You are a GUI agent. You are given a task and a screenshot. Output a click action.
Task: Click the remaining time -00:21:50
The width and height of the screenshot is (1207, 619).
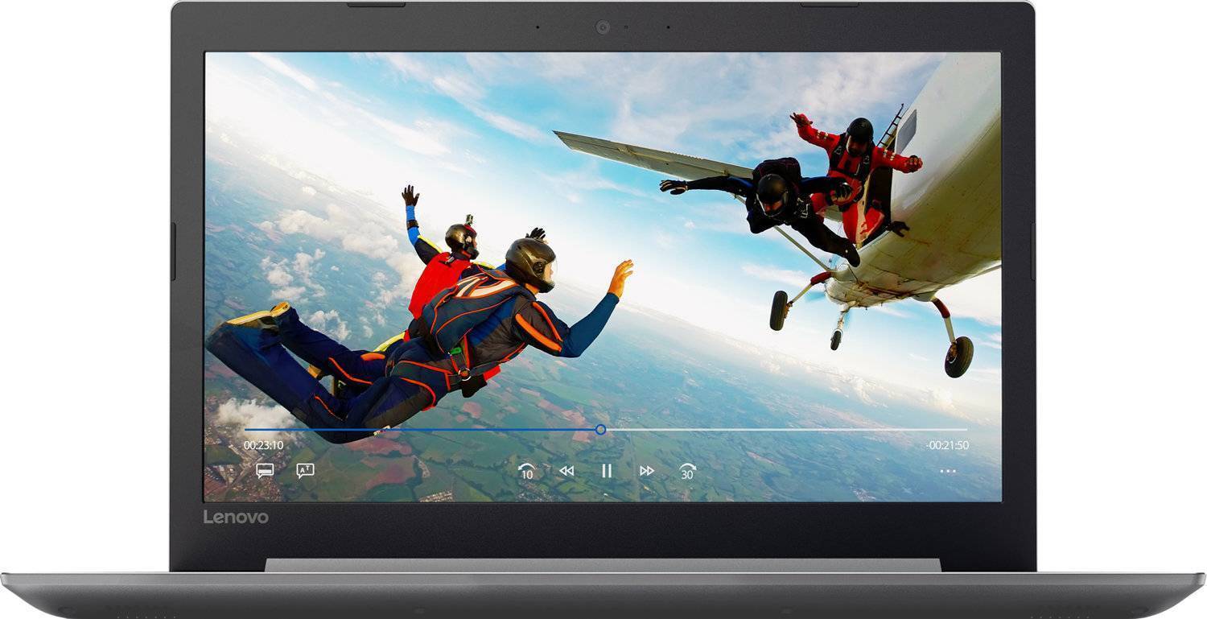point(947,445)
